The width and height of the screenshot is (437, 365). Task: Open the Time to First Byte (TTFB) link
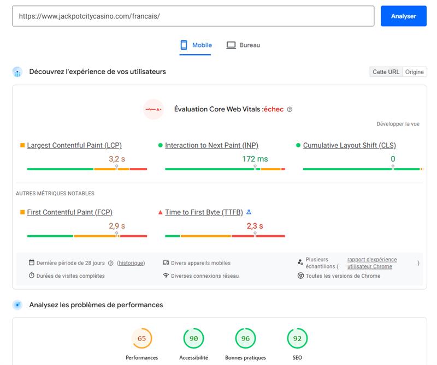coord(204,212)
